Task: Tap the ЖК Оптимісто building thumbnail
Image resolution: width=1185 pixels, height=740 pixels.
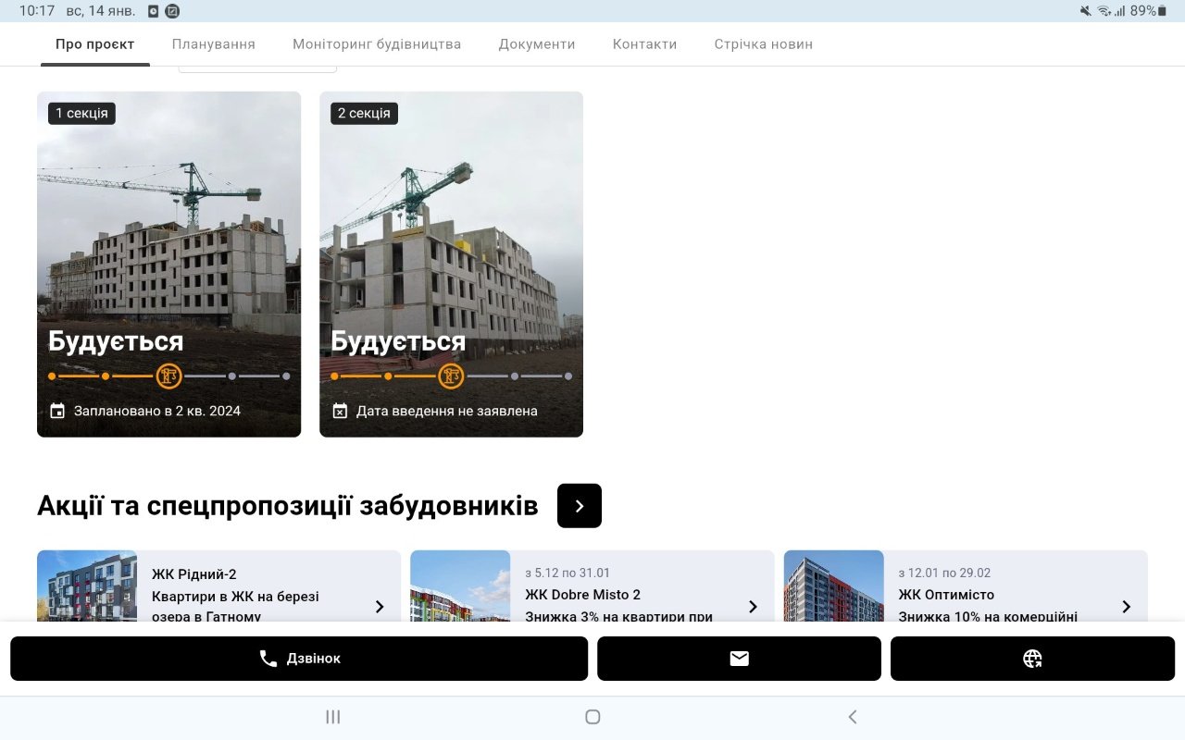Action: click(x=833, y=586)
